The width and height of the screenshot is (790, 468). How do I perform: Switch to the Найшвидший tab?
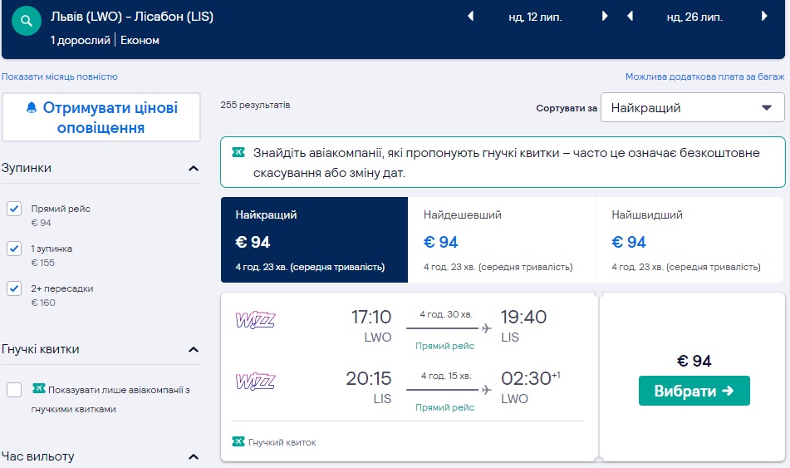coord(689,239)
